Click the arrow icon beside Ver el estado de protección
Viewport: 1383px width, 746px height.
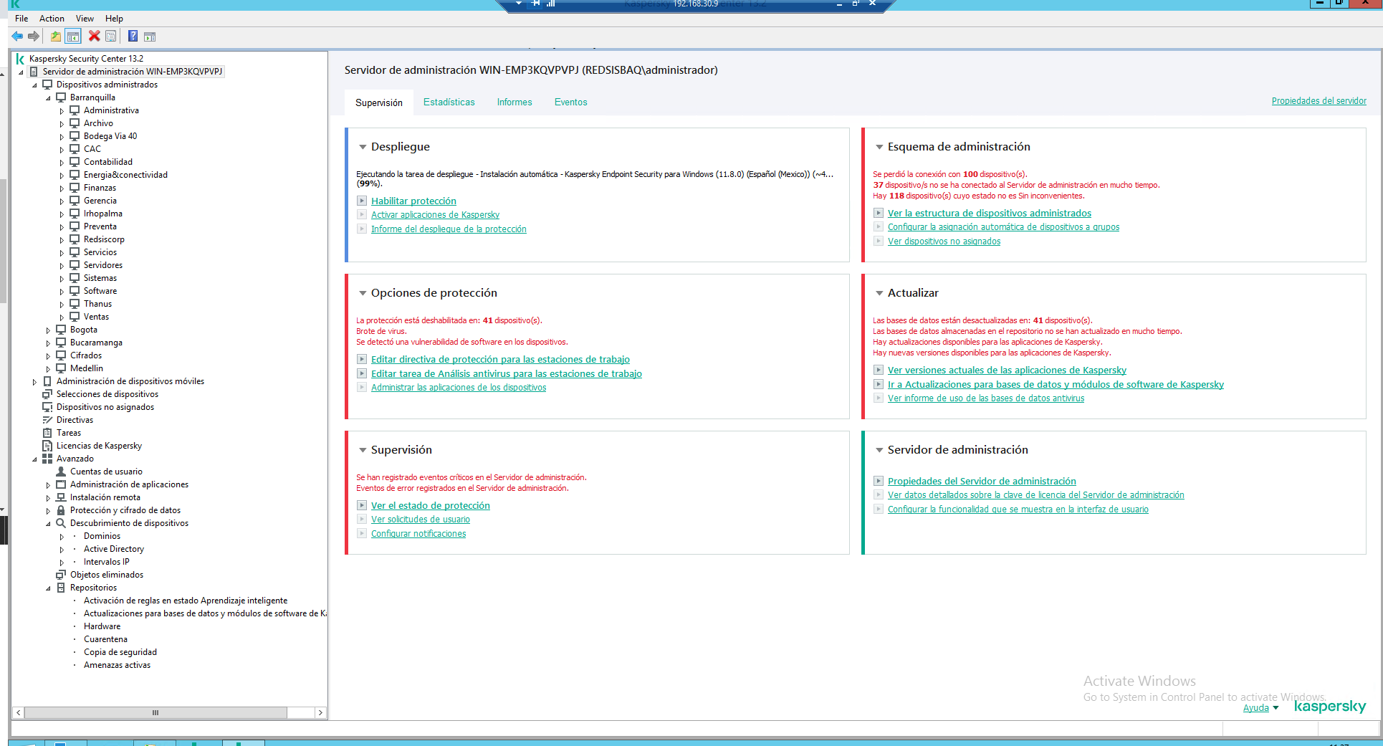click(362, 505)
